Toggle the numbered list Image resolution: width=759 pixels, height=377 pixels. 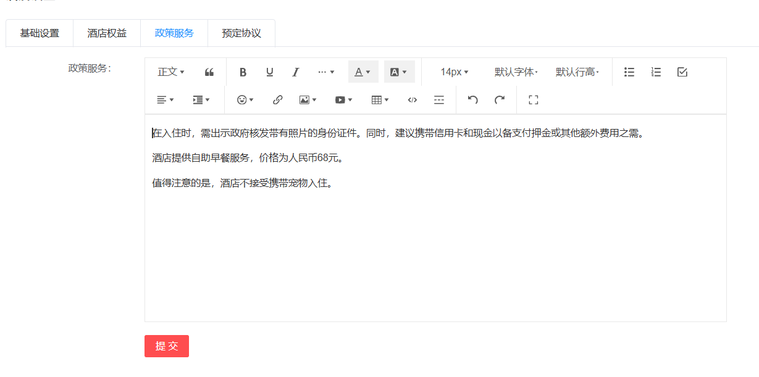(656, 72)
